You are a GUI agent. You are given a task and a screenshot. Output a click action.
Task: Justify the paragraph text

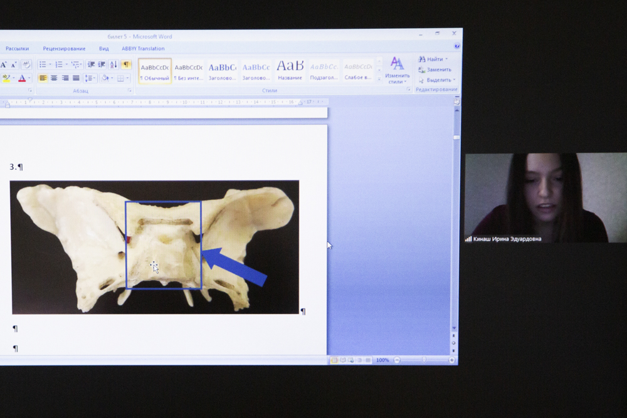76,78
